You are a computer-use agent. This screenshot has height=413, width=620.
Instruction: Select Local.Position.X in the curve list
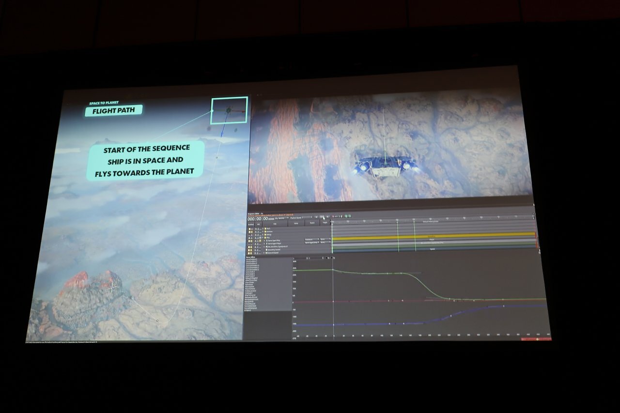pos(252,260)
